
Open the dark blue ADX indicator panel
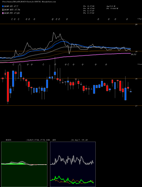point(73,164)
